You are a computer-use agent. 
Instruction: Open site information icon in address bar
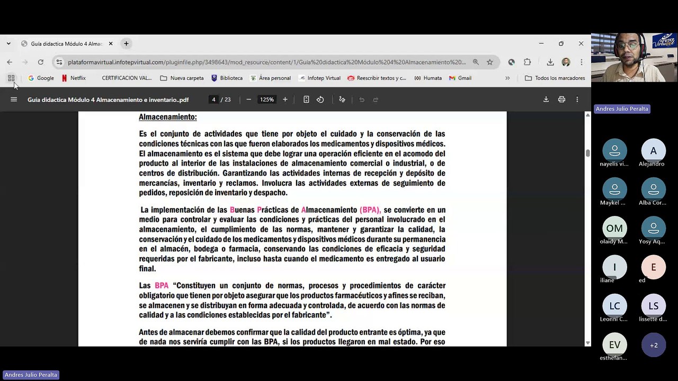point(59,62)
